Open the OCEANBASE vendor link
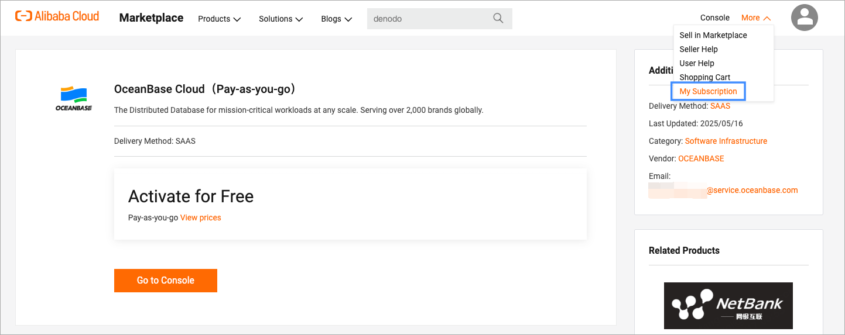The image size is (845, 335). [x=701, y=158]
